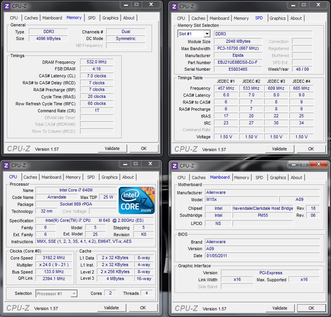
Task: Click the Max Bandwidth field PC3-10700 (667 MHz)
Action: (238, 49)
